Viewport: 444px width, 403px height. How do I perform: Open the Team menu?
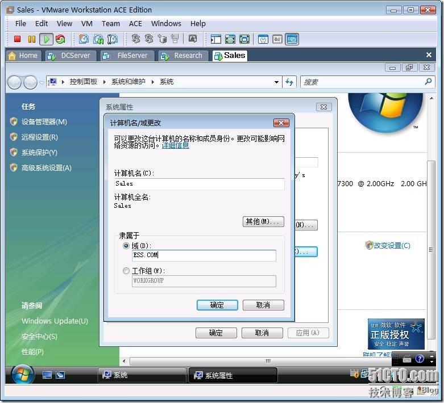coord(111,23)
